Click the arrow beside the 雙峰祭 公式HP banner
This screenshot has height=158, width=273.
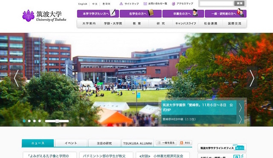tap(241, 108)
